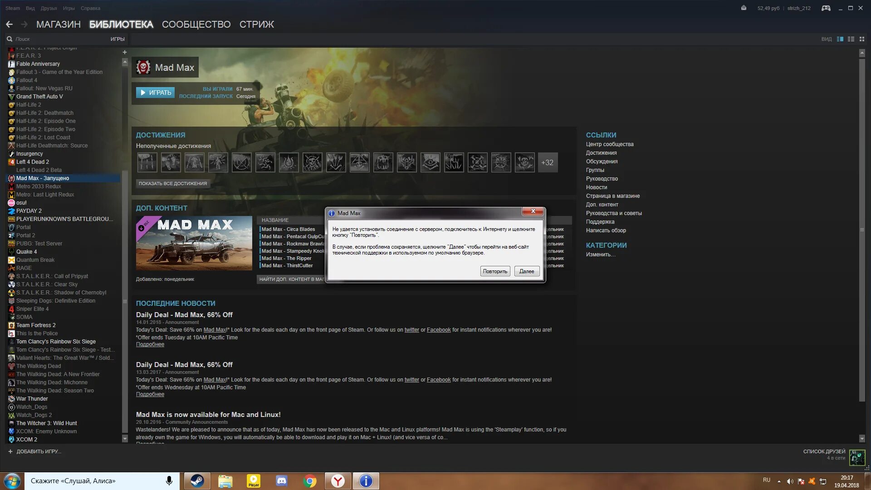The image size is (871, 490).
Task: Click the volume tray icon
Action: pyautogui.click(x=790, y=481)
